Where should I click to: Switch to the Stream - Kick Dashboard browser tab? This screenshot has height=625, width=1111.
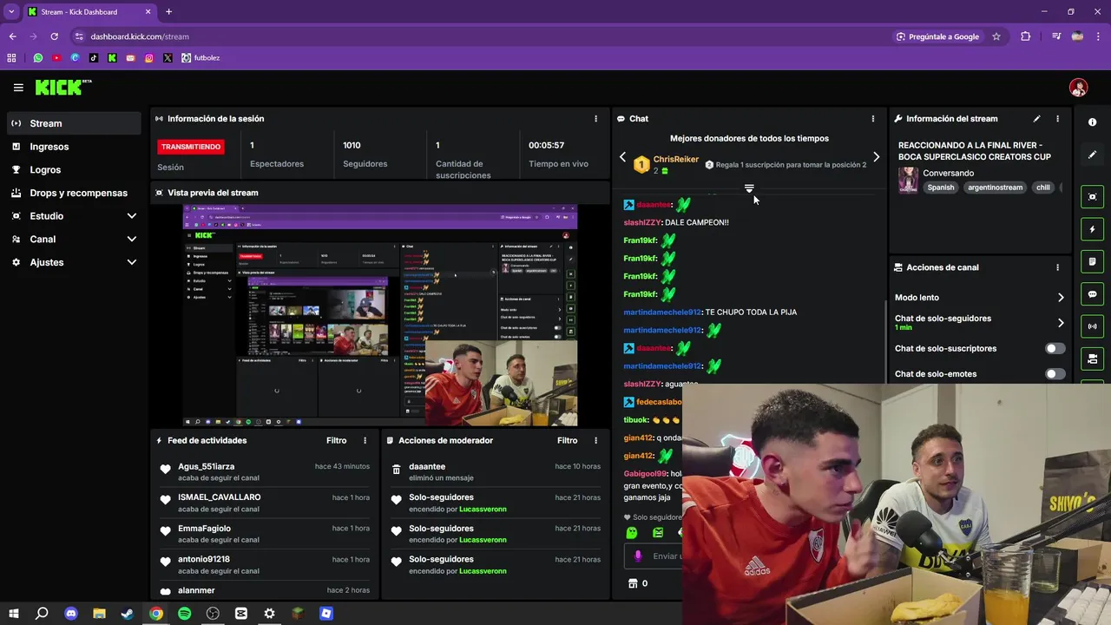(x=89, y=12)
